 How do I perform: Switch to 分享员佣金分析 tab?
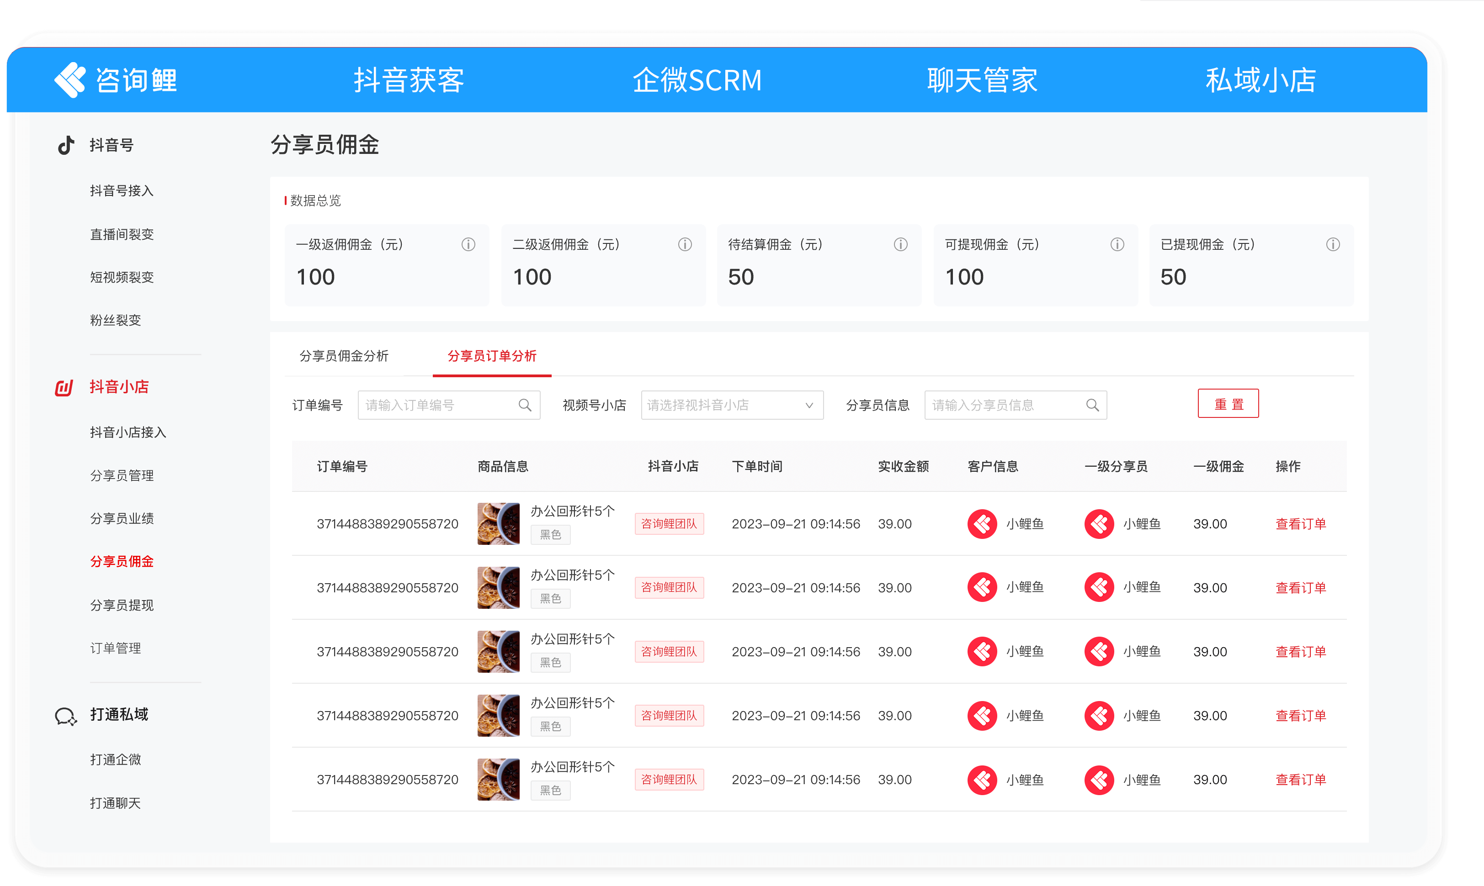click(344, 356)
